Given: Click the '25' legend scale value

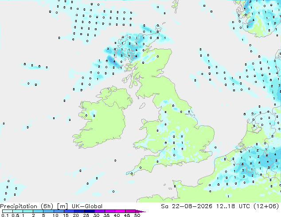Looking at the screenshot, I should 86,215.
